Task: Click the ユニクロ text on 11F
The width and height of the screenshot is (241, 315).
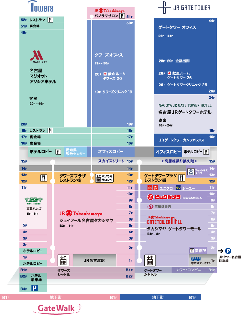Action: (x=166, y=188)
